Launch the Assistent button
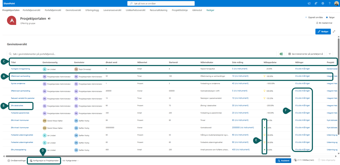The image size is (340, 165). click(x=284, y=160)
